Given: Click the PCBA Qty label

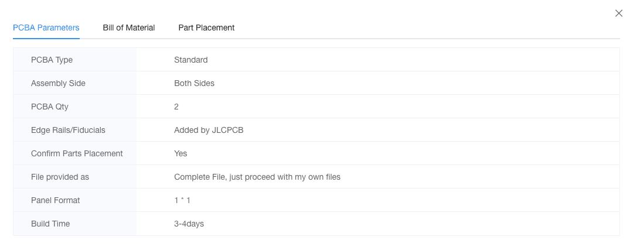Looking at the screenshot, I should 50,107.
